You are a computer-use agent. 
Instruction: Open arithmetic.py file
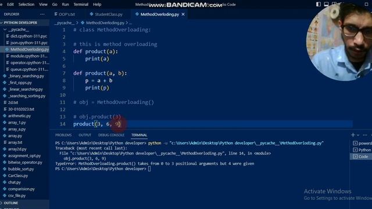pos(19,116)
